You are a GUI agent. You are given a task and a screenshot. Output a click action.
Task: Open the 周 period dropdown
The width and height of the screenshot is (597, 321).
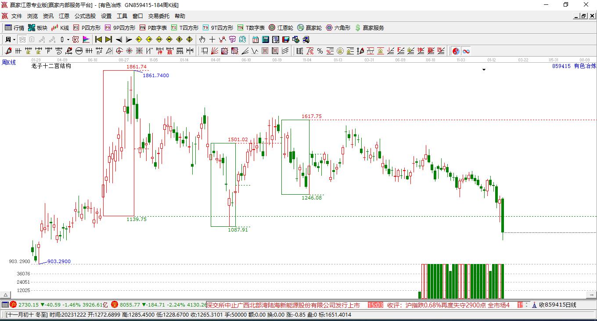coord(11,39)
